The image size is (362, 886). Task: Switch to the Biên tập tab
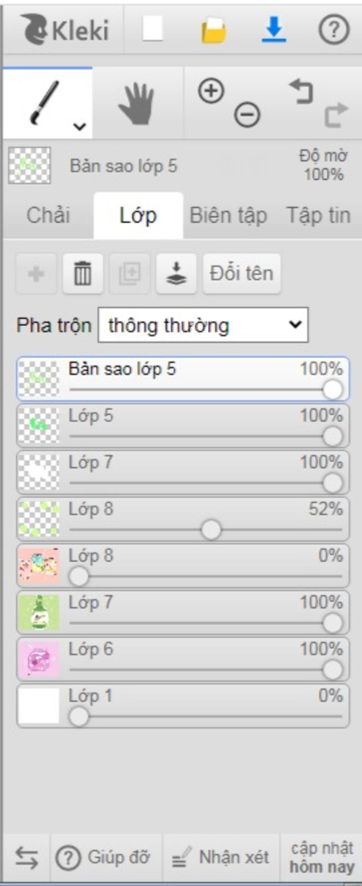(228, 215)
